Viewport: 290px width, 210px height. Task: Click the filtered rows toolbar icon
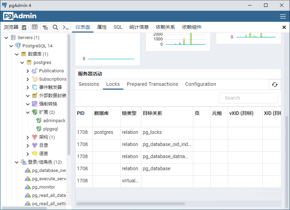(x=45, y=27)
